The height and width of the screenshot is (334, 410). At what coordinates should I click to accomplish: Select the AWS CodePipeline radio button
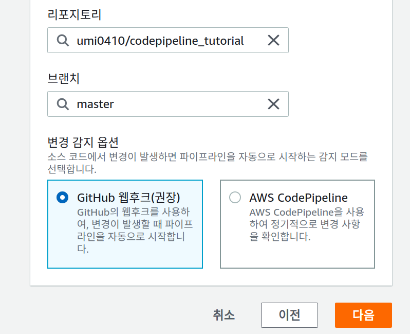[235, 197]
